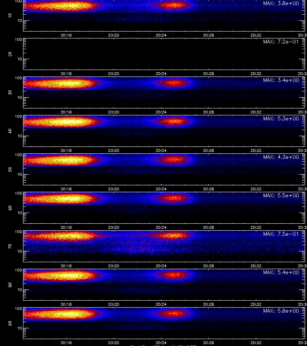Screen dimensions: 307x346
Task: Click the MAX: 4.3e+00 label in panel 5R
Action: (x=281, y=157)
